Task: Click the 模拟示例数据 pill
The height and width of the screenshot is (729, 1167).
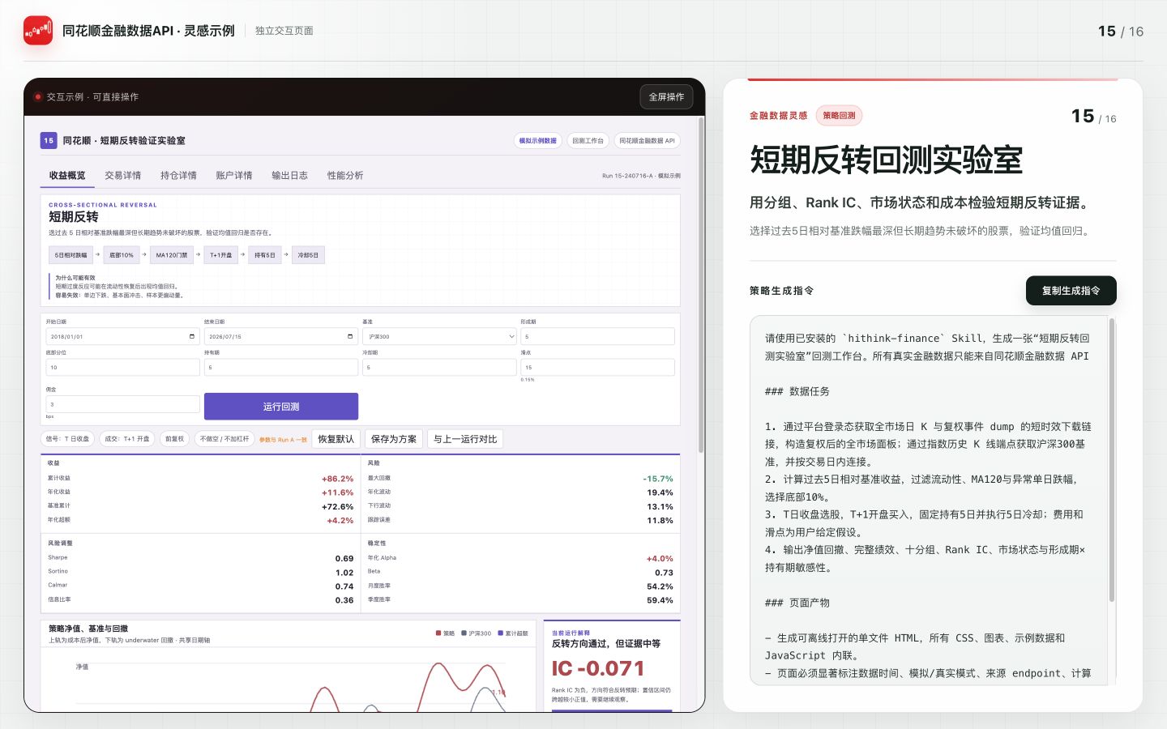Action: [x=538, y=141]
